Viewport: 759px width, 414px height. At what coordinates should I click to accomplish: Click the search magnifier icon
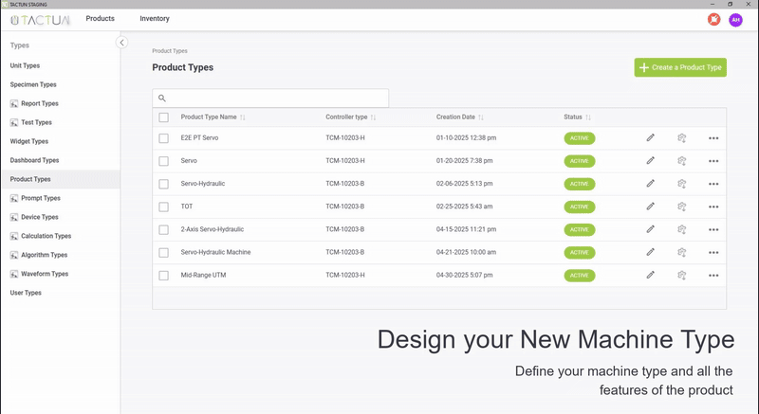pyautogui.click(x=162, y=99)
